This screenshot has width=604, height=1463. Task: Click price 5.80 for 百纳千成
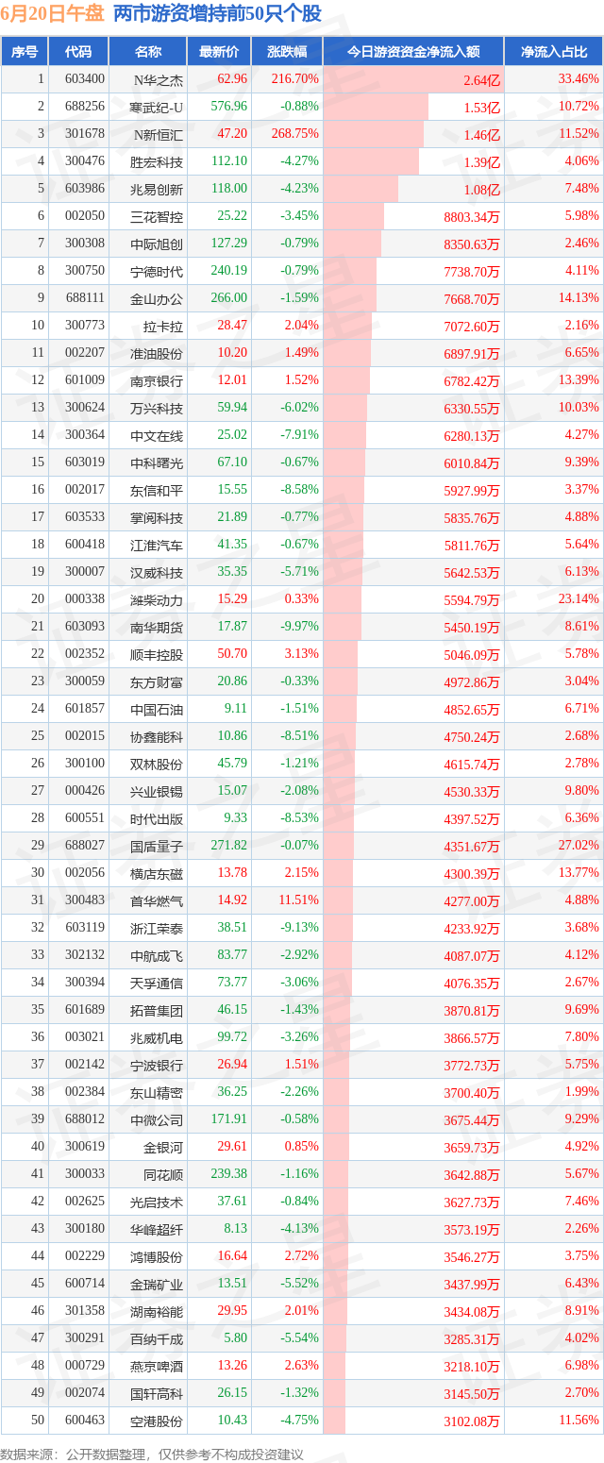click(236, 1338)
